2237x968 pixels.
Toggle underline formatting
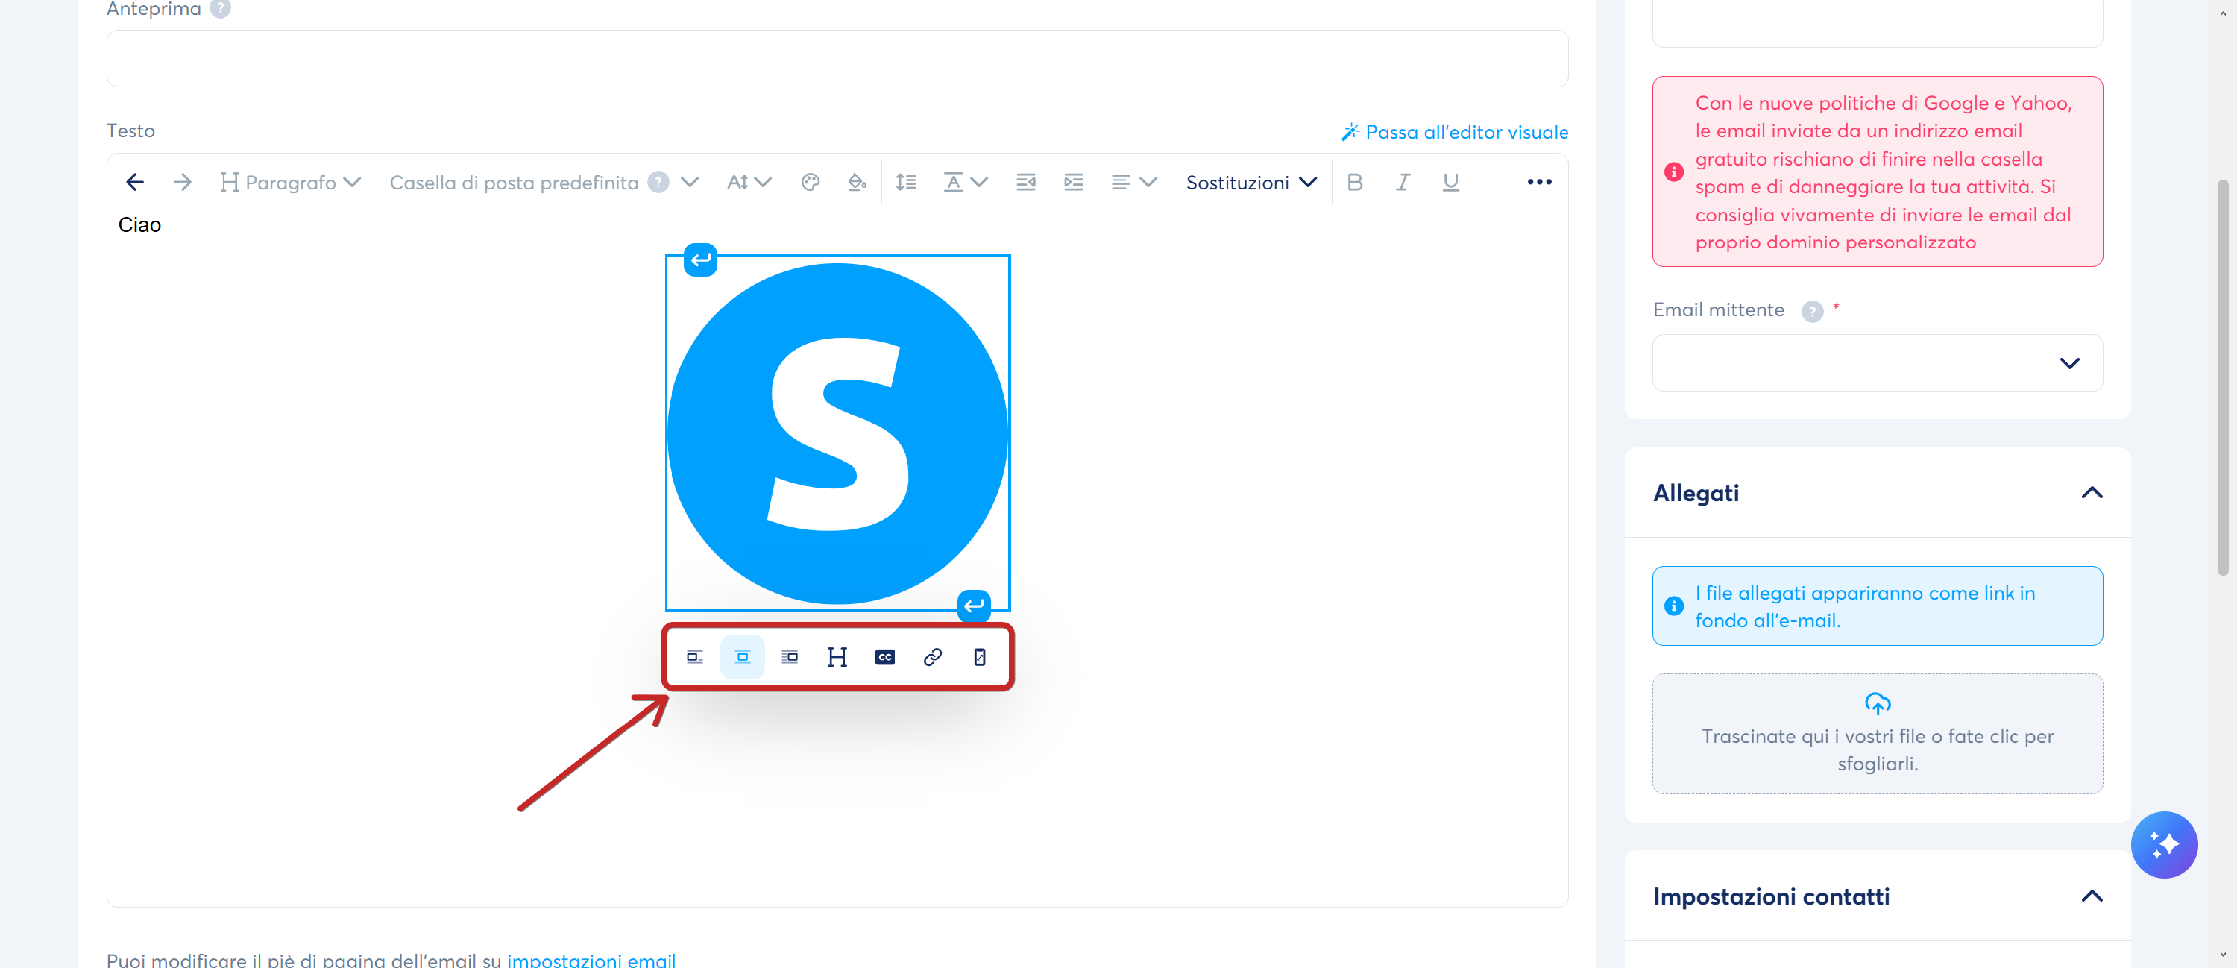[1450, 182]
